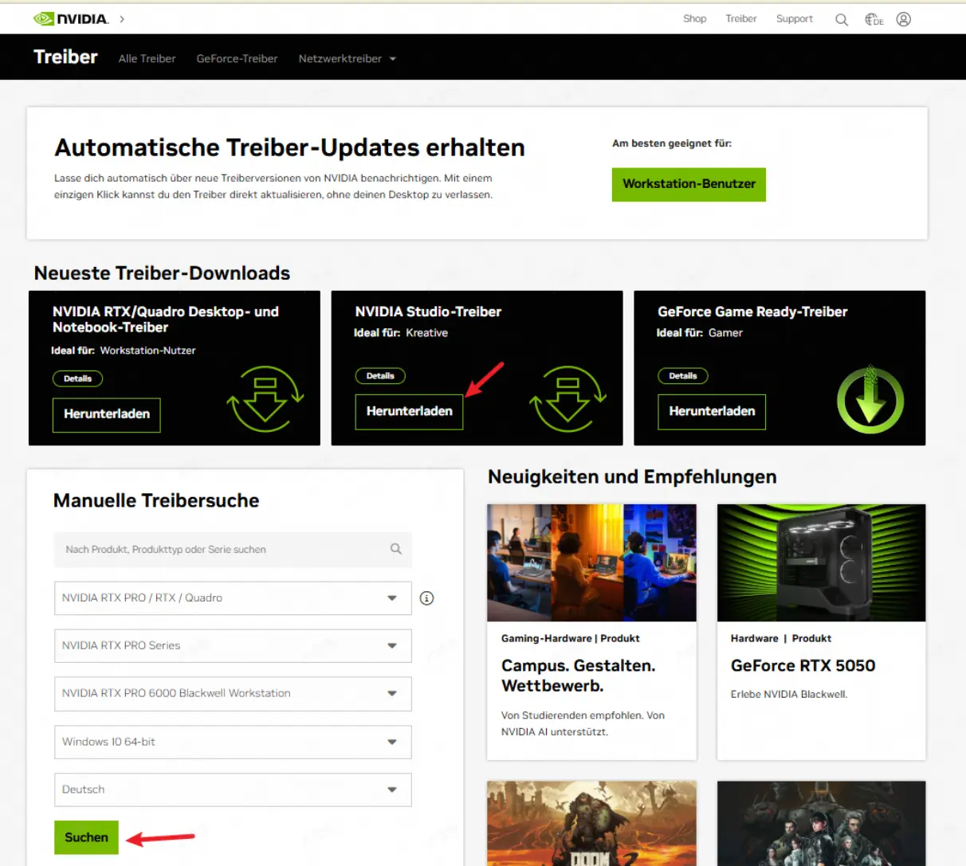Open Treiber in the top navigation
Image resolution: width=966 pixels, height=866 pixels.
(741, 18)
